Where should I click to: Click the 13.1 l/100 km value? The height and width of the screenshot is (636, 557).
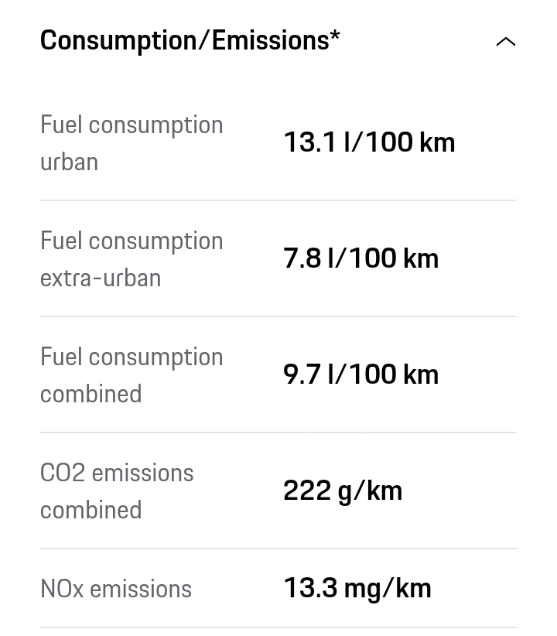pyautogui.click(x=369, y=142)
